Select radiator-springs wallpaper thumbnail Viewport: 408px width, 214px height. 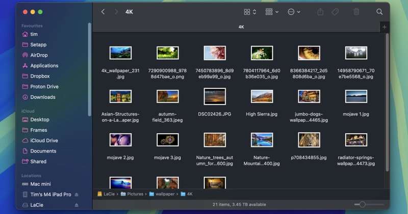[356, 140]
